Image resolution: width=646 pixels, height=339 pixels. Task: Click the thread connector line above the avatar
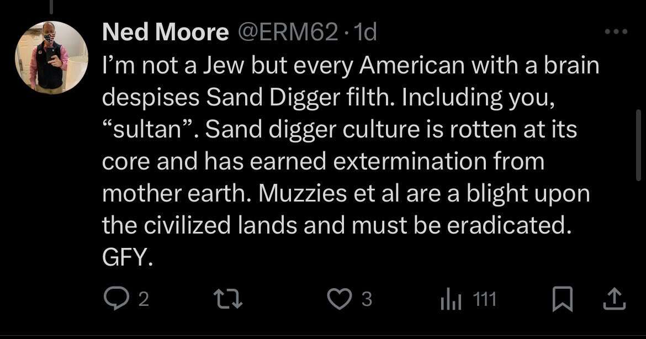point(51,6)
